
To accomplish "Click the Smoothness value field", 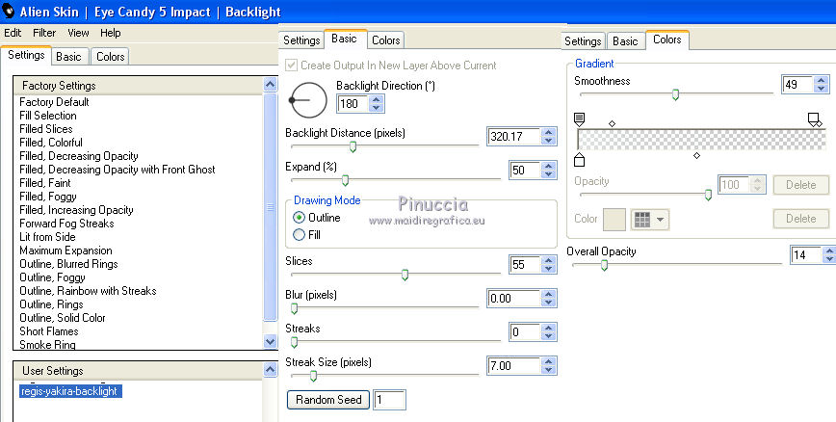I will tap(797, 84).
